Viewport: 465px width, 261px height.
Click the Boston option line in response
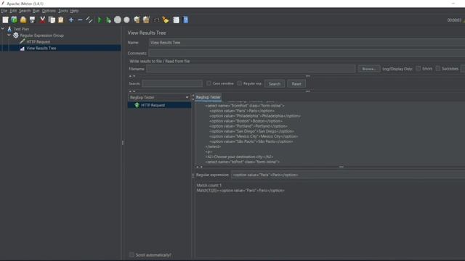pyautogui.click(x=246, y=121)
